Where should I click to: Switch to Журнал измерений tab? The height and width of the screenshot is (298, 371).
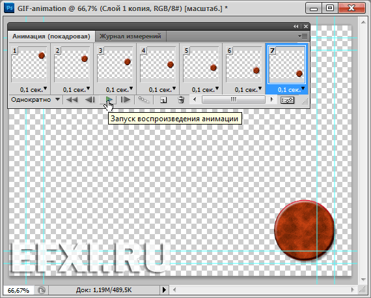coord(130,37)
